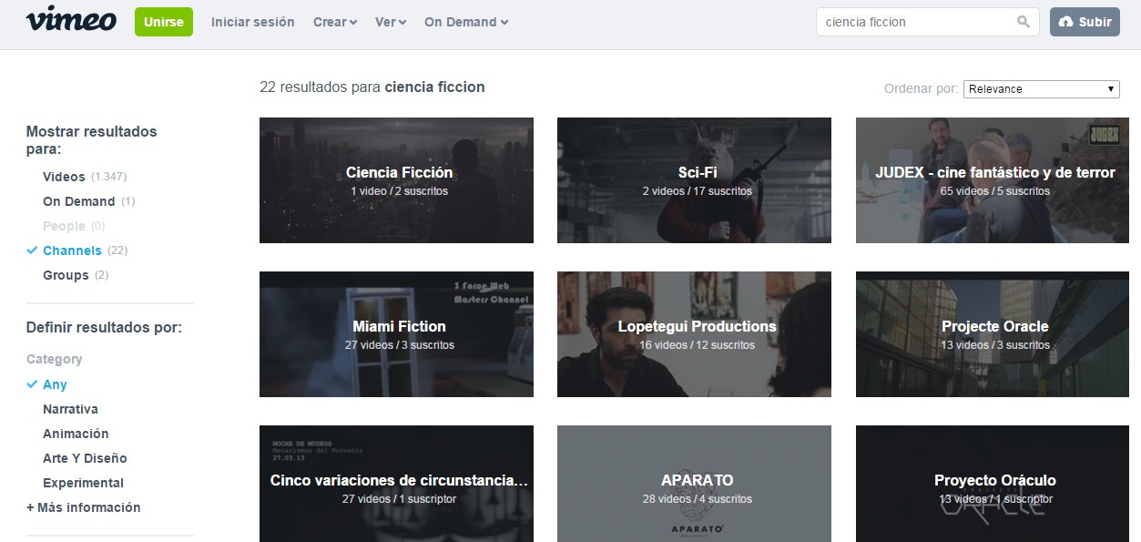1141x542 pixels.
Task: Expand Más información categories
Action: click(83, 507)
